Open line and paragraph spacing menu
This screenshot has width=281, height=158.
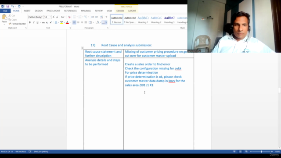(x=91, y=22)
